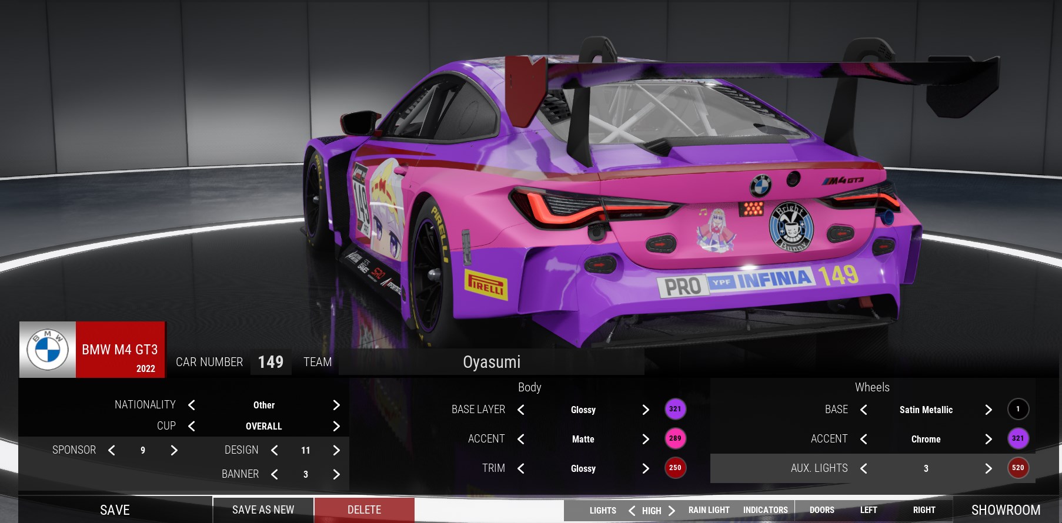Delete the current livery
This screenshot has height=523, width=1062.
[365, 510]
